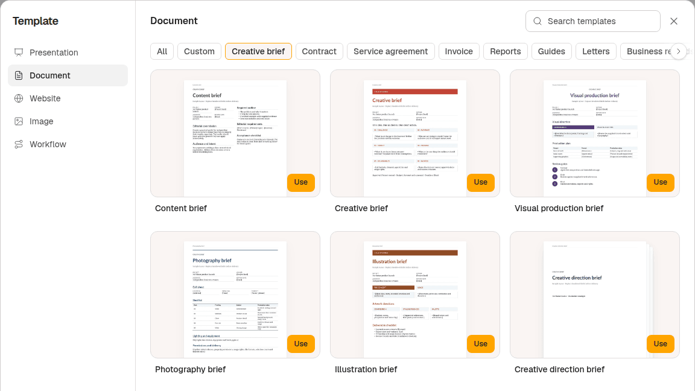The image size is (695, 391).
Task: Select Image in the template sidebar
Action: pos(68,121)
